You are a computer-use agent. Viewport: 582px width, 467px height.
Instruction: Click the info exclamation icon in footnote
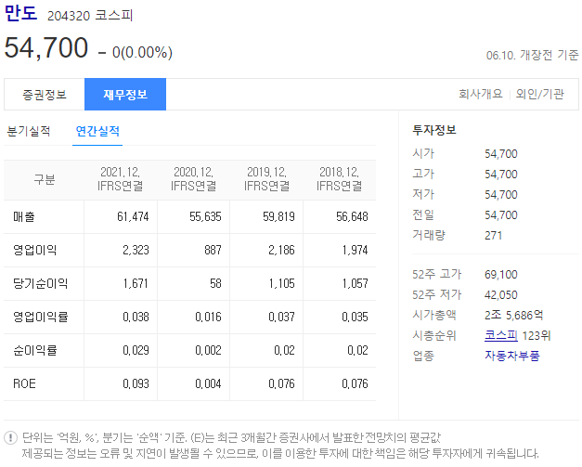tap(11, 437)
